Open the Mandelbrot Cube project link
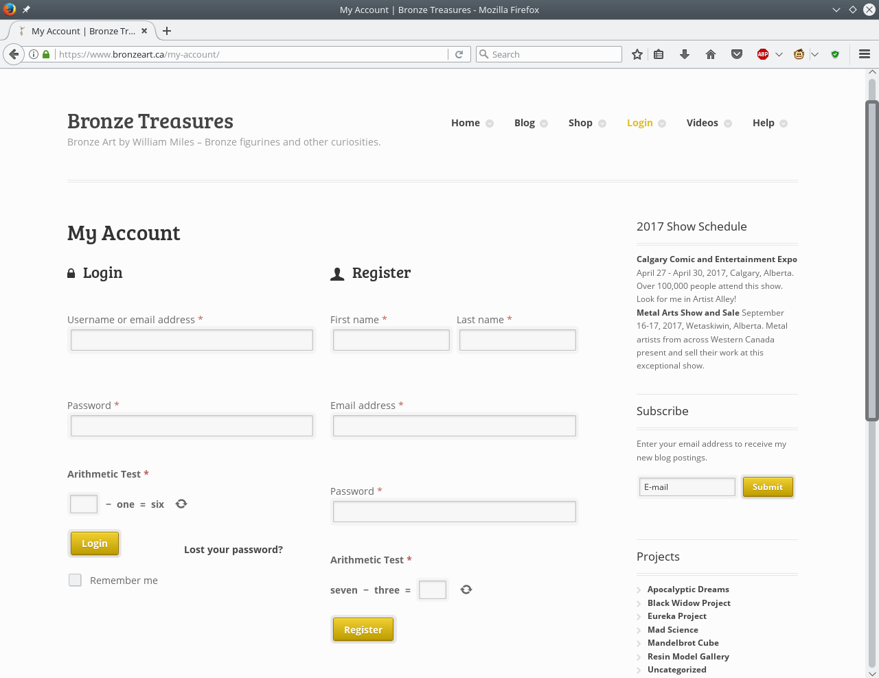The image size is (879, 678). 683,643
